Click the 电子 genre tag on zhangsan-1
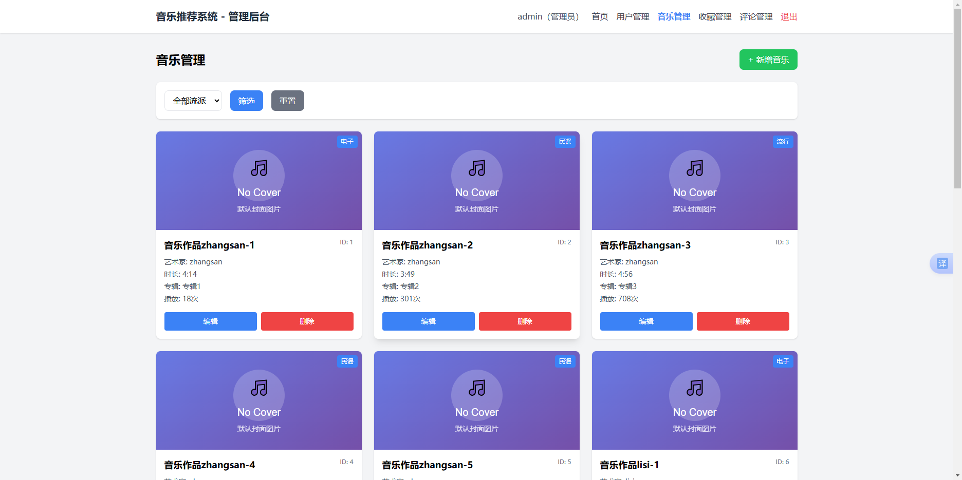This screenshot has height=480, width=962. [347, 142]
